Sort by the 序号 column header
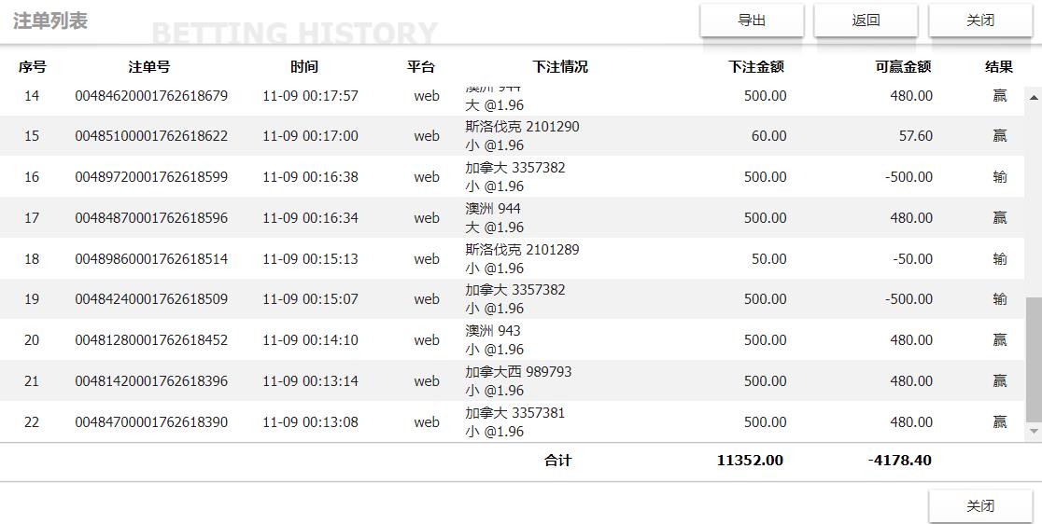The height and width of the screenshot is (524, 1042). pyautogui.click(x=32, y=67)
